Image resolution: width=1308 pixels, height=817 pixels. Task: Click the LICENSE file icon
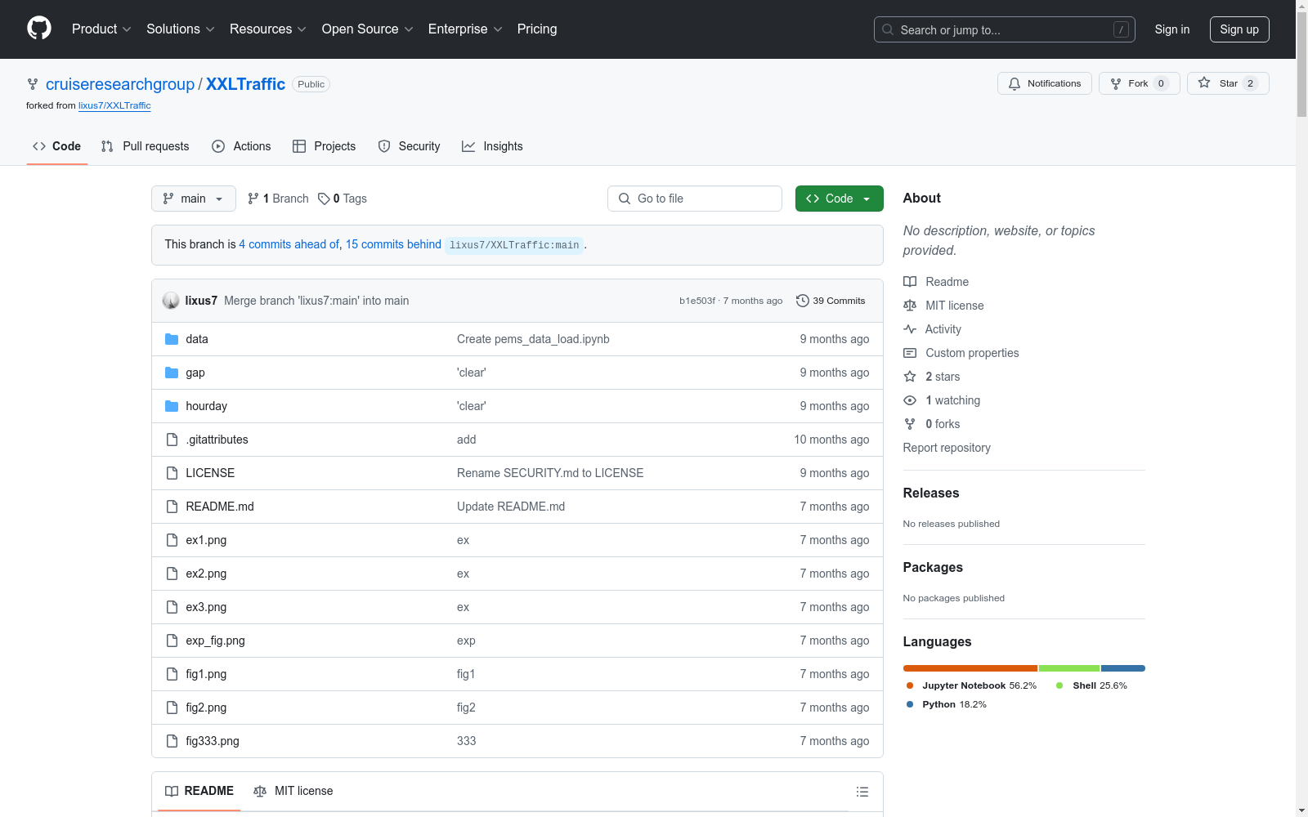pos(172,473)
